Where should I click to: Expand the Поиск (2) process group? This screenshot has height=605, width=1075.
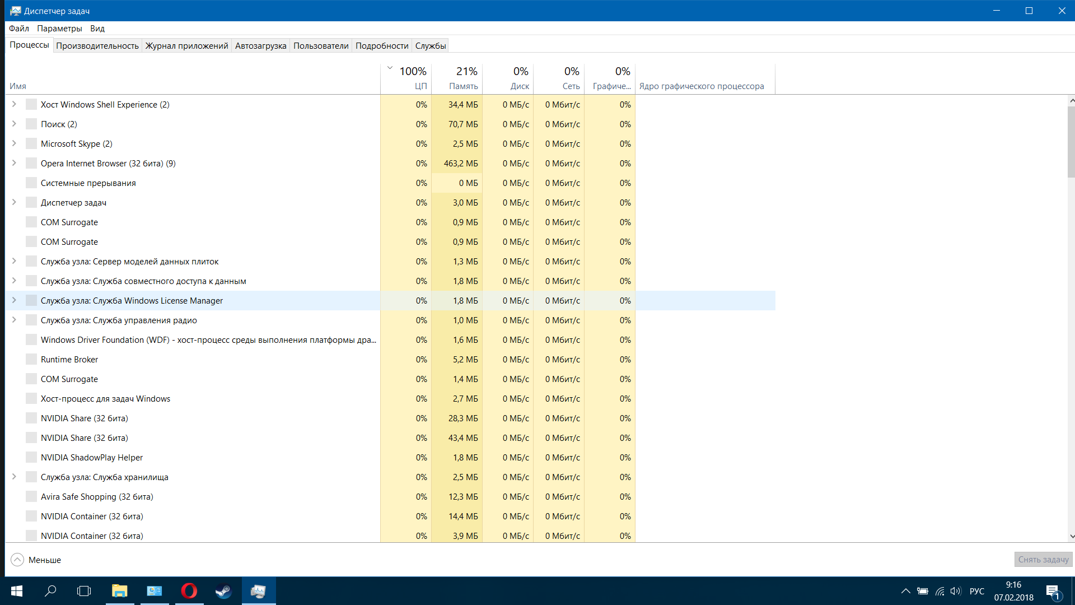pos(14,124)
